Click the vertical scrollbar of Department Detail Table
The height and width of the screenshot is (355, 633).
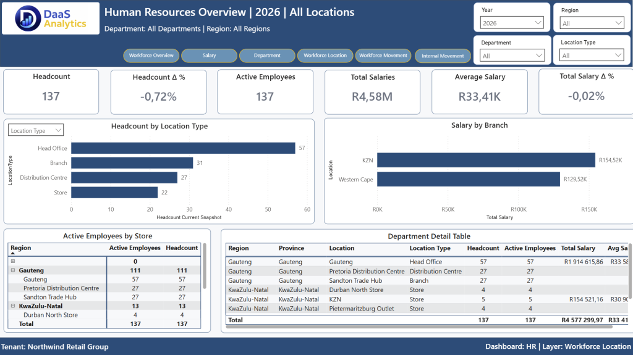point(631,271)
